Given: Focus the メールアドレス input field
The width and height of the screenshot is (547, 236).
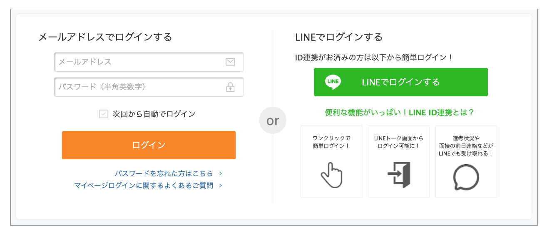Looking at the screenshot, I should coord(149,62).
